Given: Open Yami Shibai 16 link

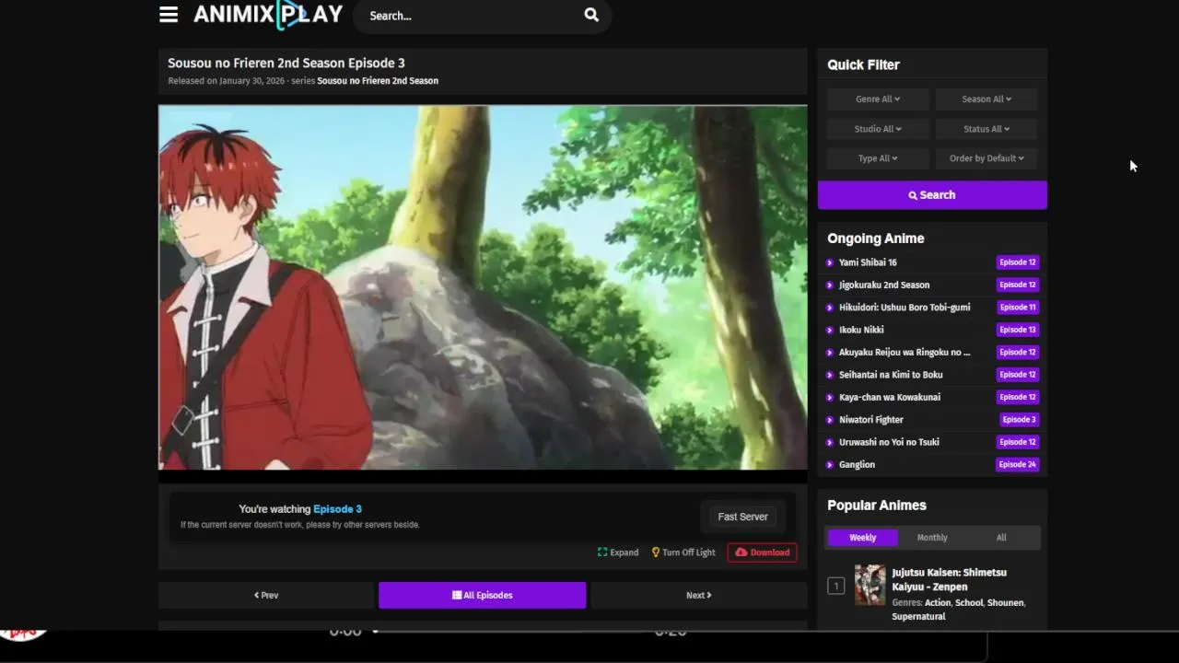Looking at the screenshot, I should point(868,262).
